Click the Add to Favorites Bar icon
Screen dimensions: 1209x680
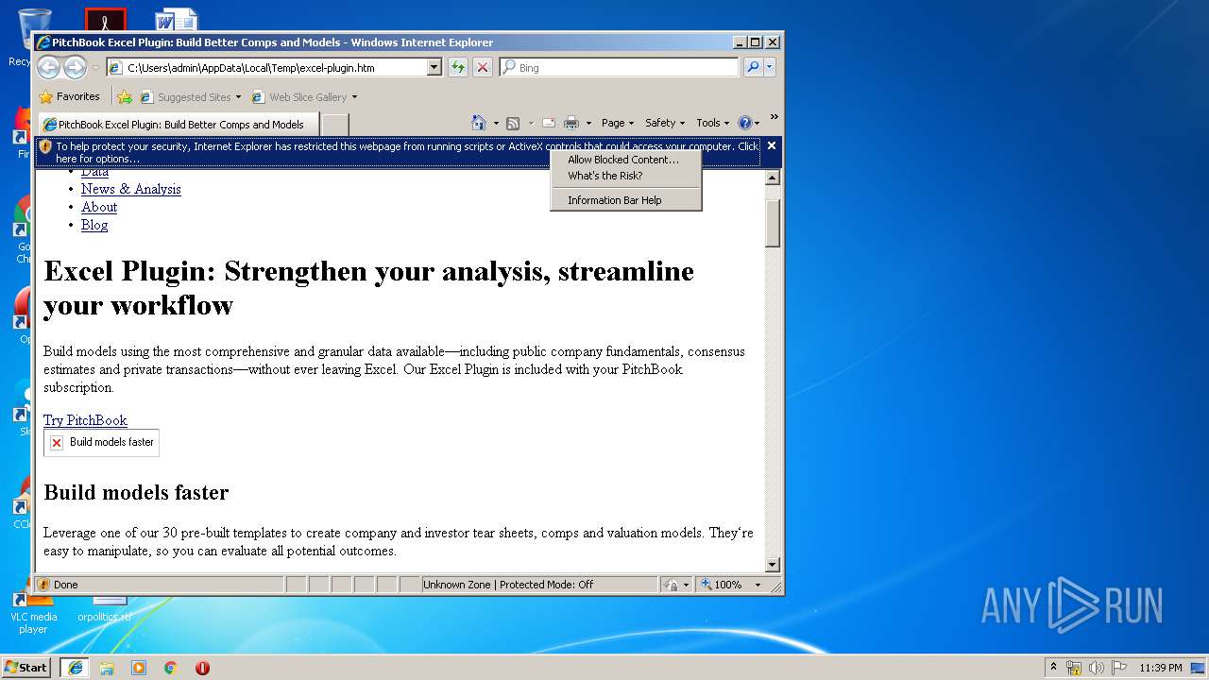(x=125, y=96)
